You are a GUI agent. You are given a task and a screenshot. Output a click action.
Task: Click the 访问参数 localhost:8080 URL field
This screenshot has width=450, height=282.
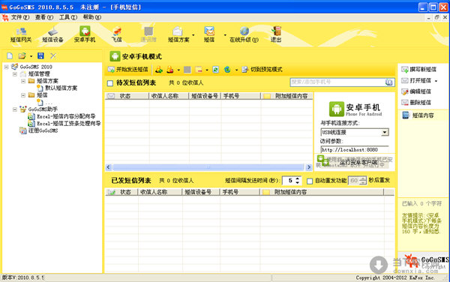pyautogui.click(x=355, y=149)
